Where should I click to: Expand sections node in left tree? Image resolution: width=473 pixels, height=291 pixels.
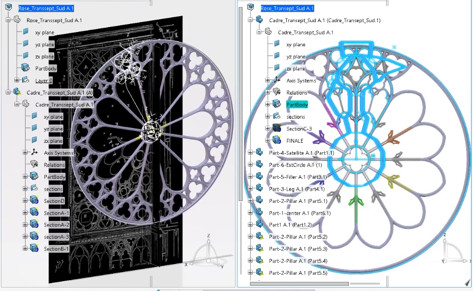(25, 189)
